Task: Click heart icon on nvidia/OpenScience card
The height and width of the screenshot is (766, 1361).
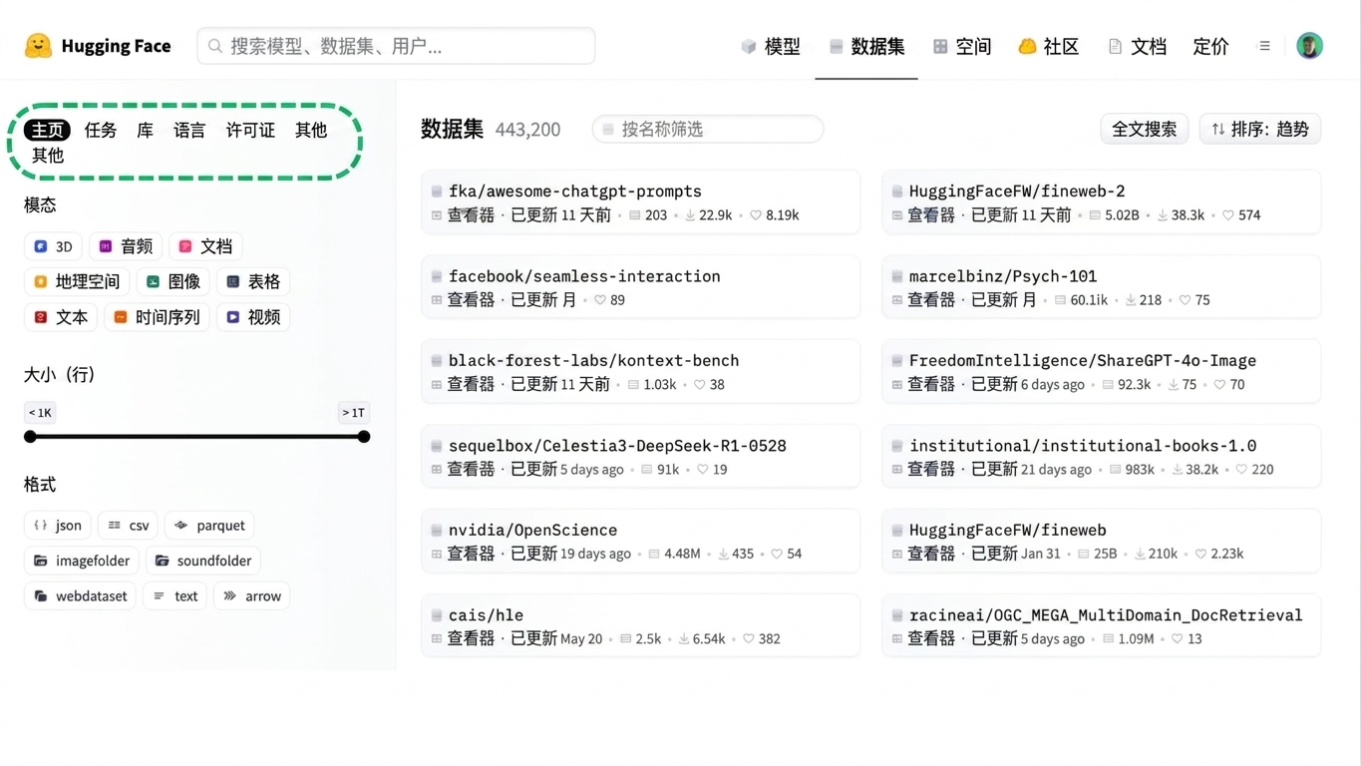Action: click(777, 554)
